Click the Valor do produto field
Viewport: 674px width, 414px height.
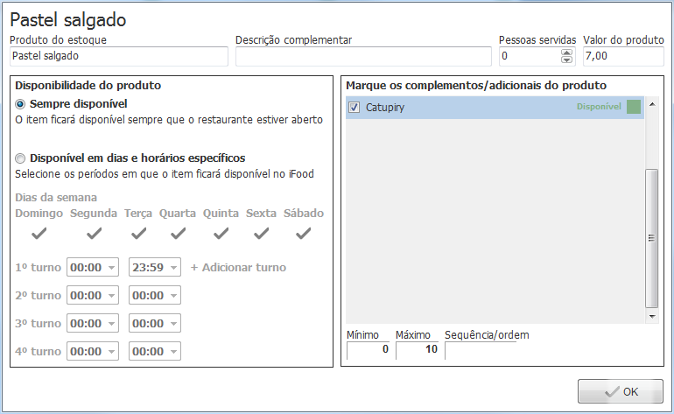622,56
